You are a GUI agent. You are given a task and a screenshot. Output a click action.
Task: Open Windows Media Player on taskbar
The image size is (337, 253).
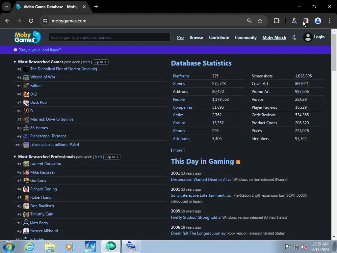[x=70, y=247]
